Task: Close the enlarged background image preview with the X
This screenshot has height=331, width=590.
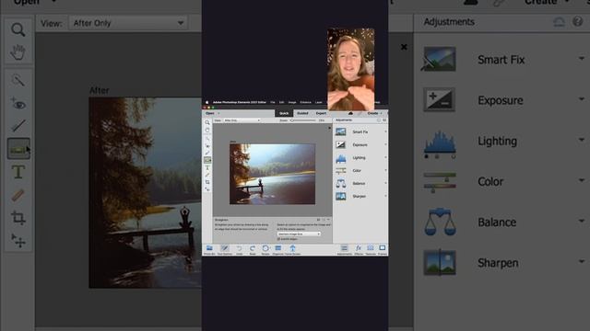Action: tap(404, 47)
